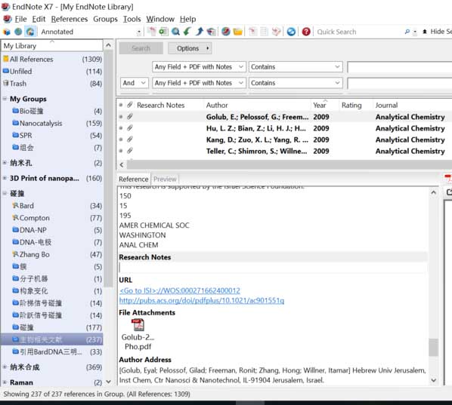452x405 pixels.
Task: Open the Annotated output style dropdown
Action: pyautogui.click(x=139, y=32)
